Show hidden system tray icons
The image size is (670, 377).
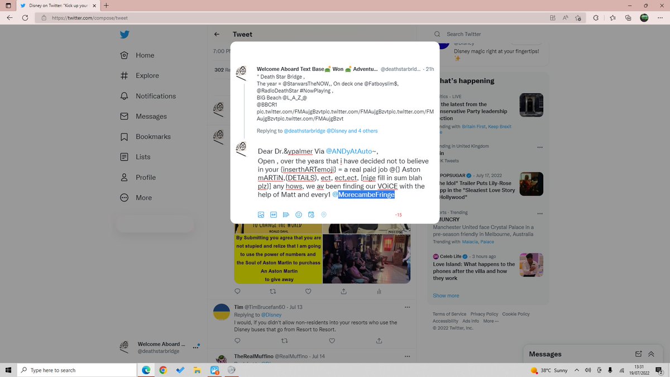(x=576, y=370)
